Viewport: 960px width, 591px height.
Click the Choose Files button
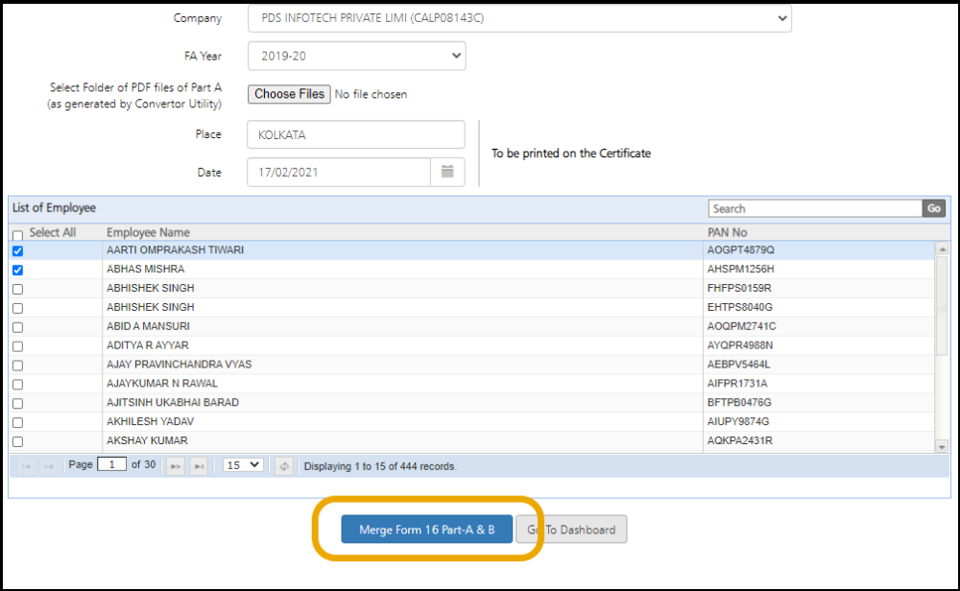tap(289, 94)
